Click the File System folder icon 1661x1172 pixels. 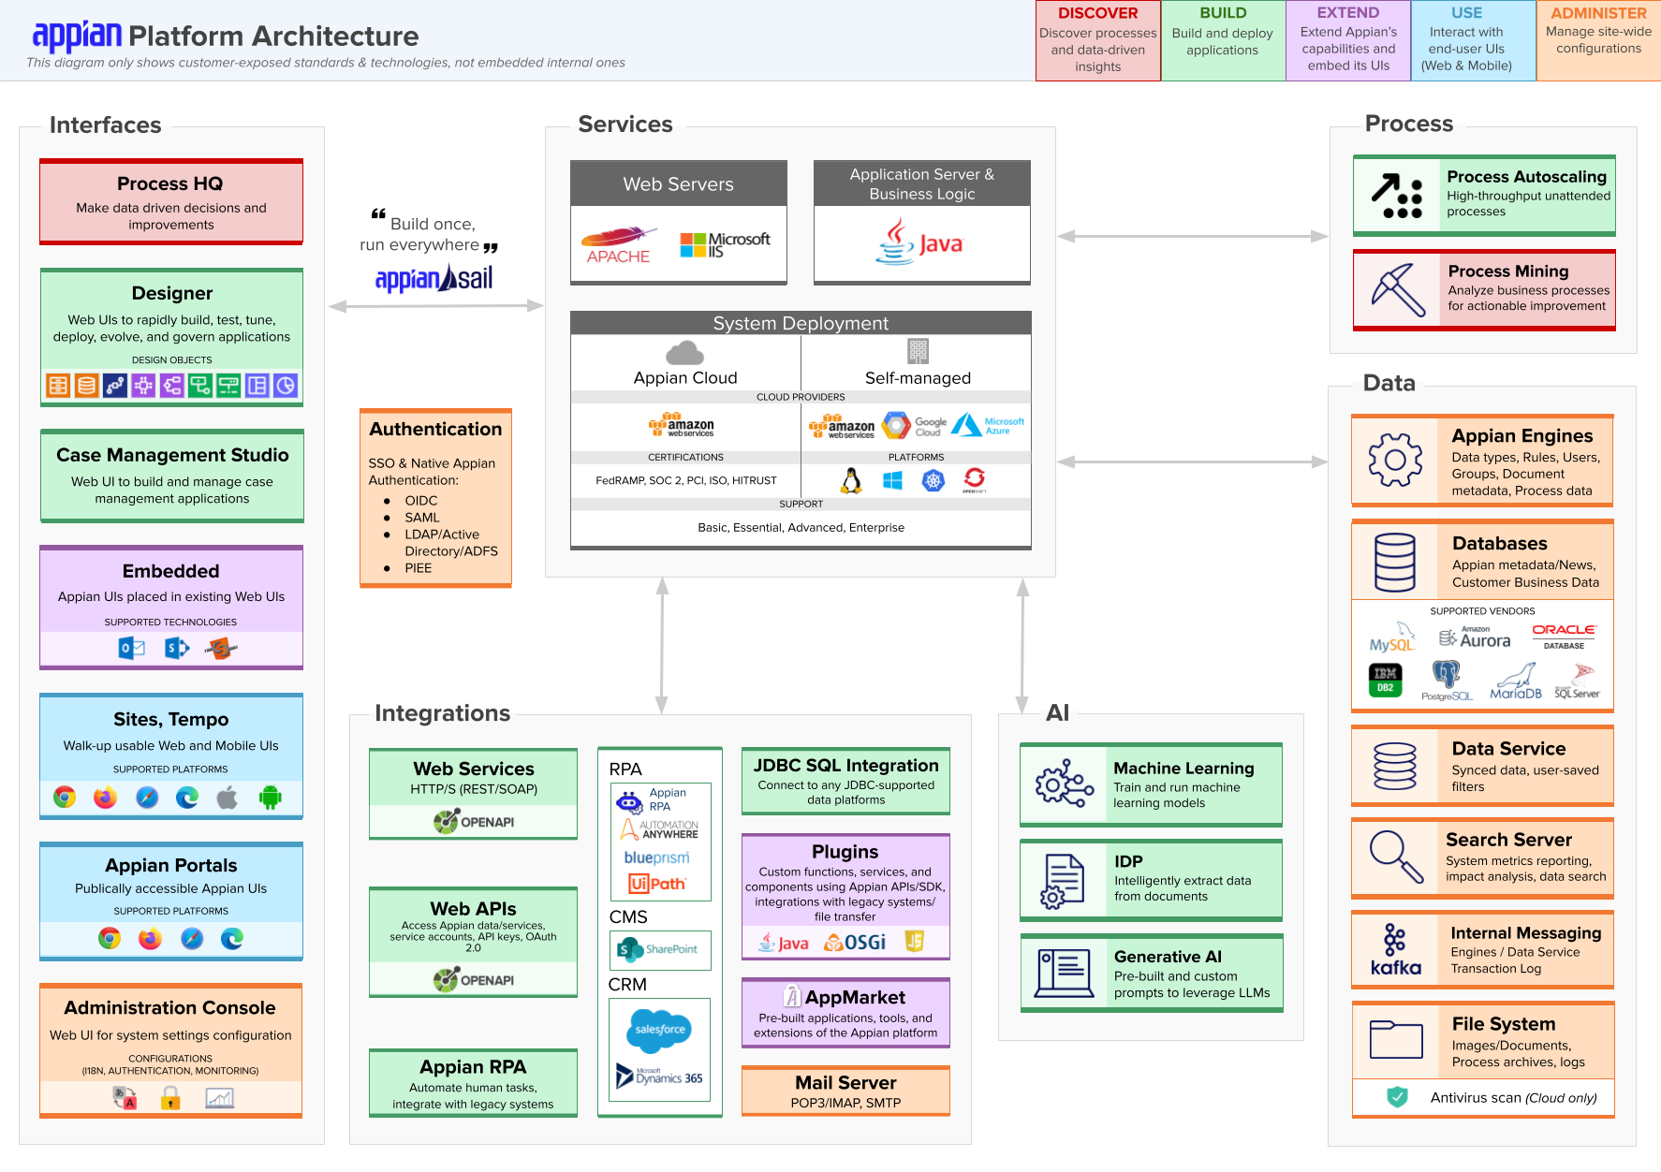1396,1039
